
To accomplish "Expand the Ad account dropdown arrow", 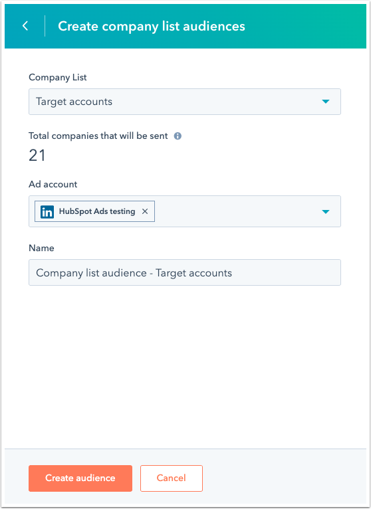I will click(326, 212).
